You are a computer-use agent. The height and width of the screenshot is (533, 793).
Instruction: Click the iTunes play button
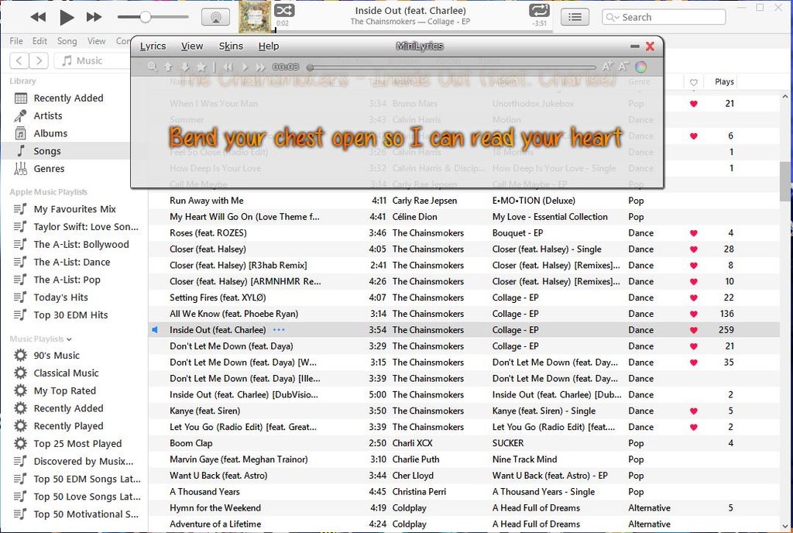click(x=67, y=17)
